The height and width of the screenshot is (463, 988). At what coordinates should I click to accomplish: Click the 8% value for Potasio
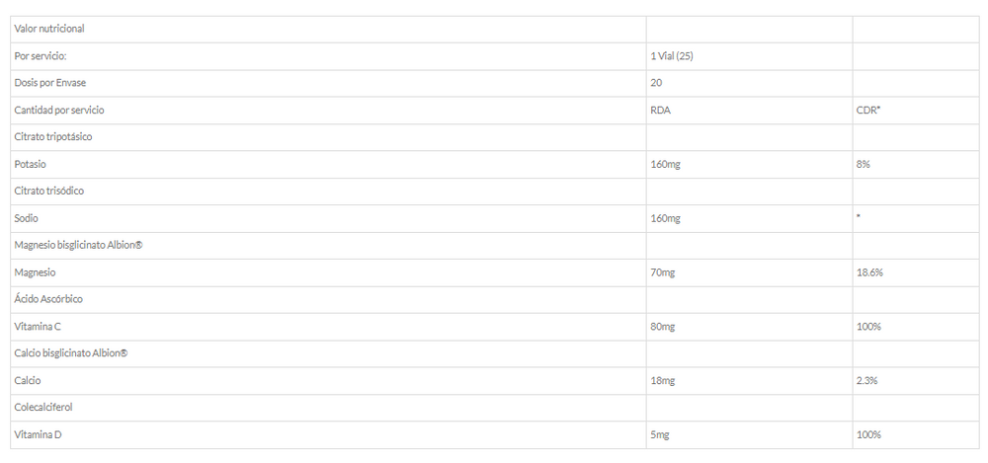[864, 164]
